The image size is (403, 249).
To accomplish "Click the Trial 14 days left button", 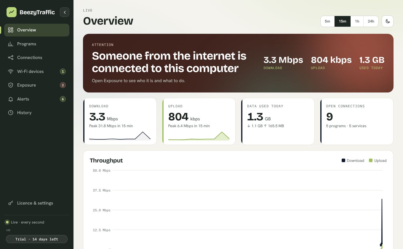I will click(37, 239).
